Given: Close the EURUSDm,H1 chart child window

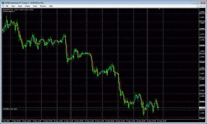Looking at the screenshot, I should (204, 6).
